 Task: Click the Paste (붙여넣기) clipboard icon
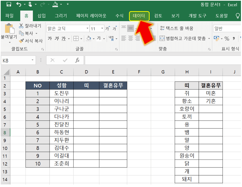point(9,28)
